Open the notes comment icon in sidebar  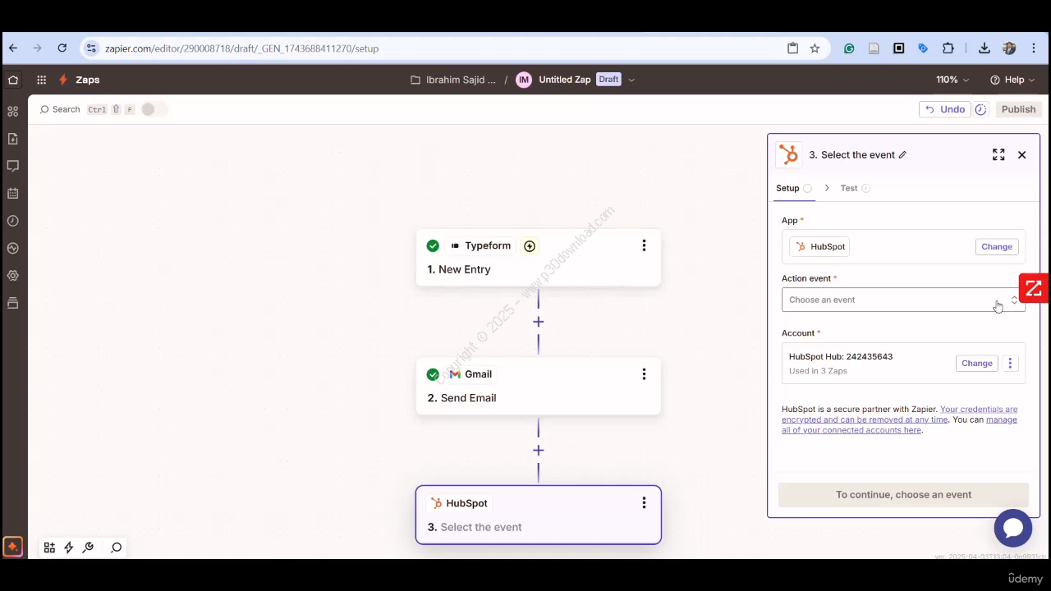(x=13, y=166)
